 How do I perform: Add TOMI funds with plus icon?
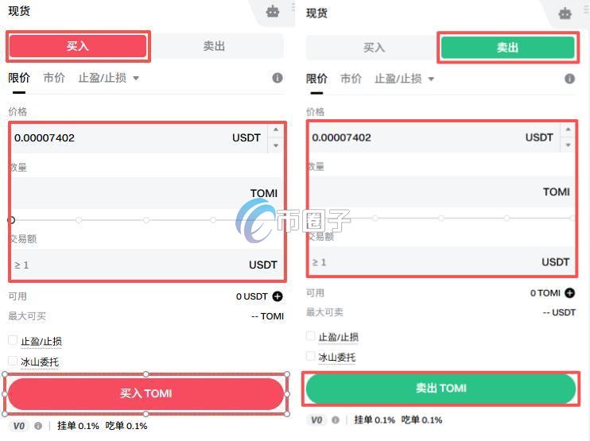pos(569,293)
